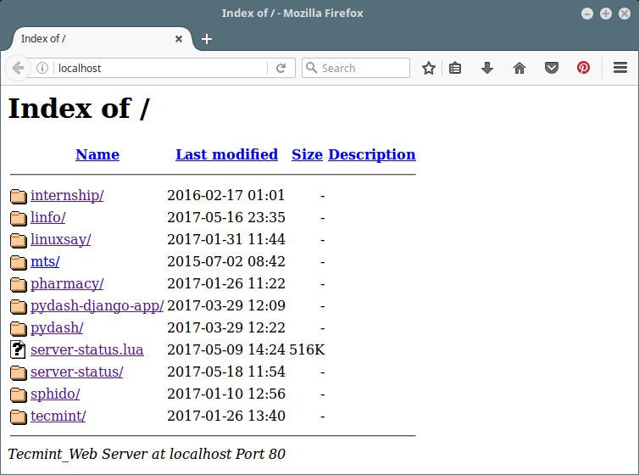Open the bookmarks list icon
Screen dimensions: 639x475
(x=455, y=68)
